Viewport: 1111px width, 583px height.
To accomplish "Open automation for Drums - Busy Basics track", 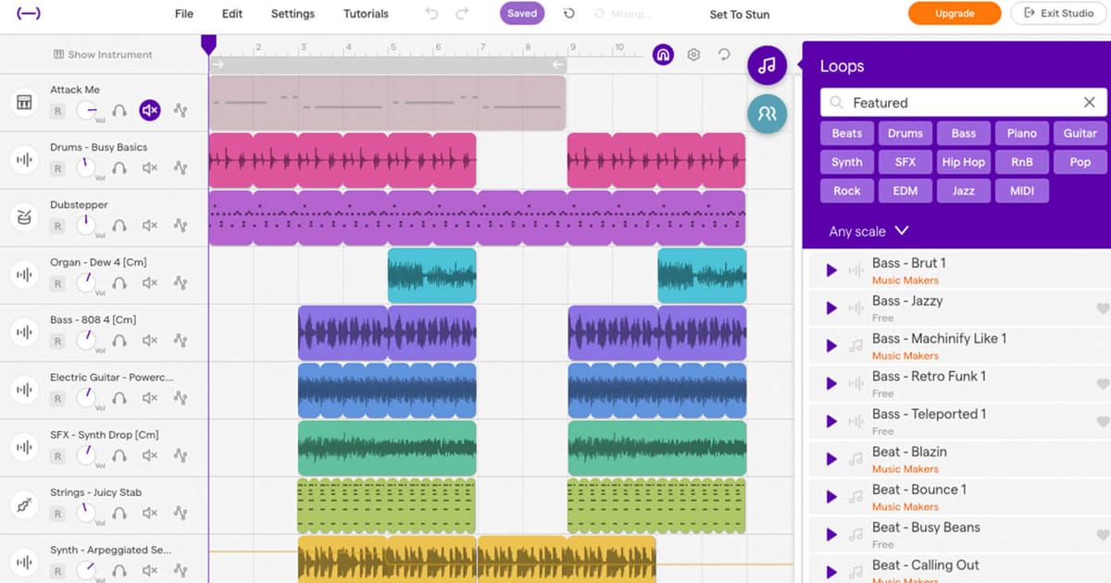I will [181, 168].
